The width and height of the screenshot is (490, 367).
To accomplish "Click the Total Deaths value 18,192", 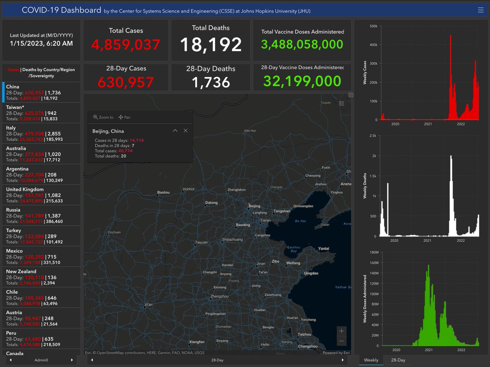I will 211,44.
